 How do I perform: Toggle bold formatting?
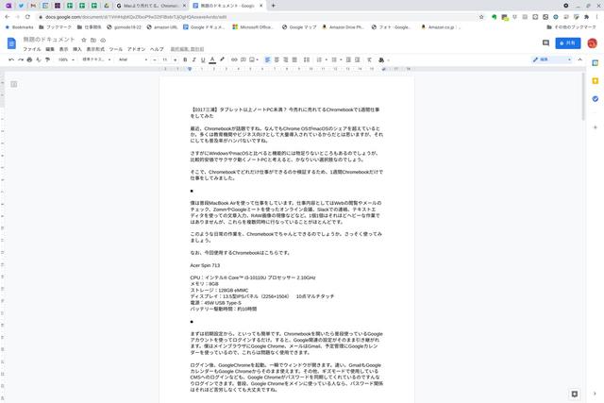(x=185, y=59)
